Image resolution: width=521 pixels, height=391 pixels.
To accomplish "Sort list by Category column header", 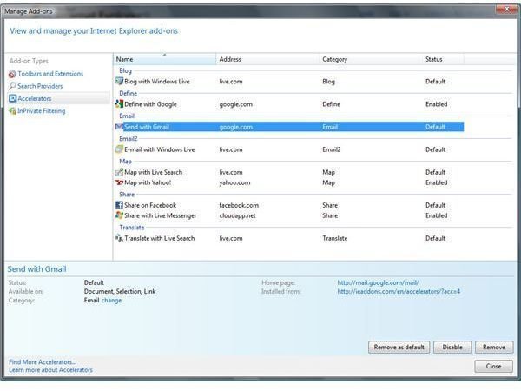I will (371, 59).
